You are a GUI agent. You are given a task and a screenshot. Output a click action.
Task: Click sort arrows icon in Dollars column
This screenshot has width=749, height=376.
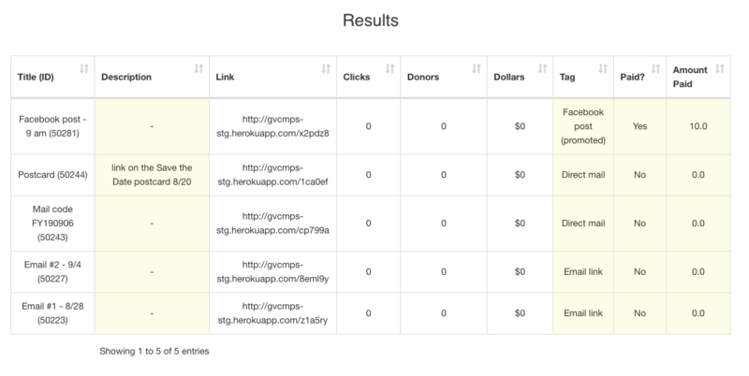543,69
